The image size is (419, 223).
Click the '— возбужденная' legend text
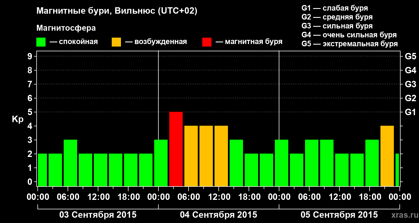coord(156,42)
